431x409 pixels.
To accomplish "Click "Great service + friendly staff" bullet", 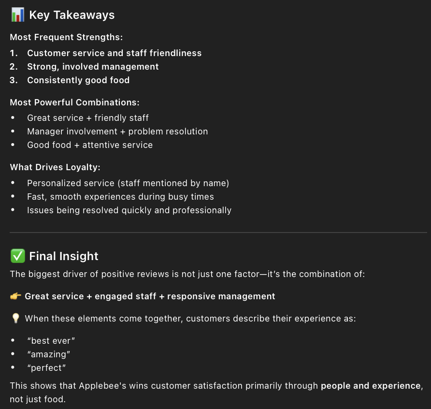I will pyautogui.click(x=88, y=118).
